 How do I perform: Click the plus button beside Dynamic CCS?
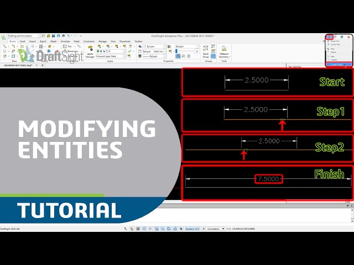pyautogui.click(x=204, y=229)
